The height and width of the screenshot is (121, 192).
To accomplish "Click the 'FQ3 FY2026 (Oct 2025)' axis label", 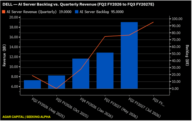I will (x=72, y=108).
